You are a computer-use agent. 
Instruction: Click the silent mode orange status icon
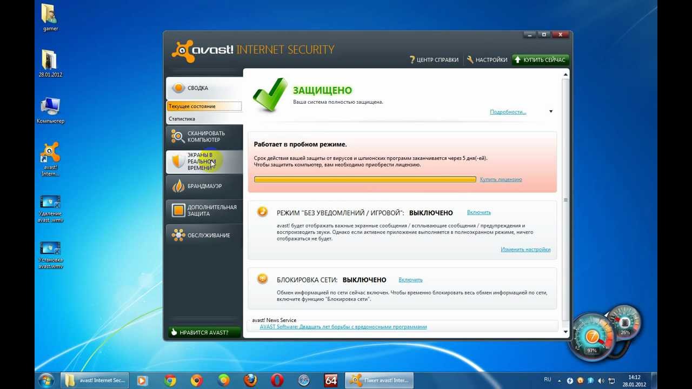point(262,212)
